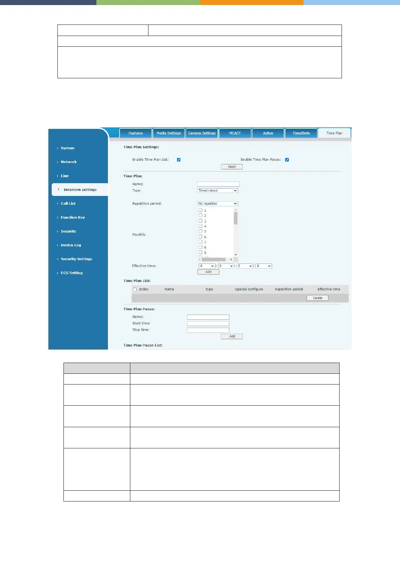Open Effective time start minute dropdown

coord(226,266)
